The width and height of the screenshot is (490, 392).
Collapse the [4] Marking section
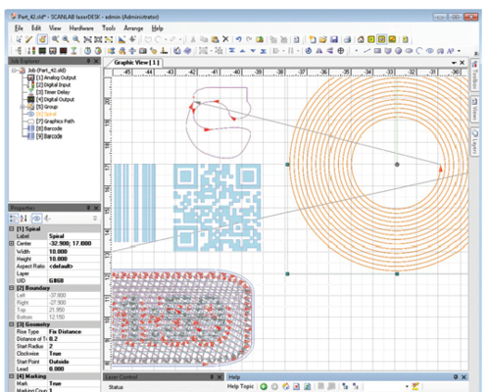click(x=12, y=376)
